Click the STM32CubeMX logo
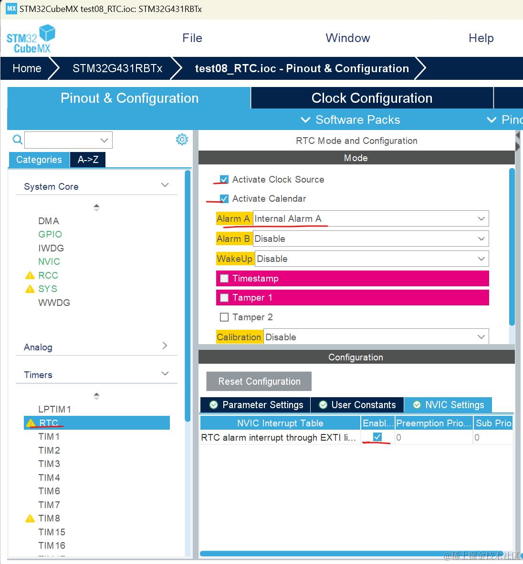The height and width of the screenshot is (564, 523). [x=31, y=39]
